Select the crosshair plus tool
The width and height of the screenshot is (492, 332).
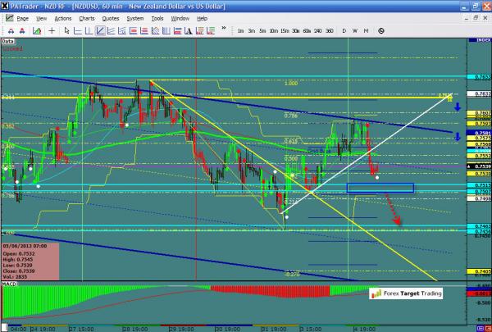pyautogui.click(x=52, y=31)
